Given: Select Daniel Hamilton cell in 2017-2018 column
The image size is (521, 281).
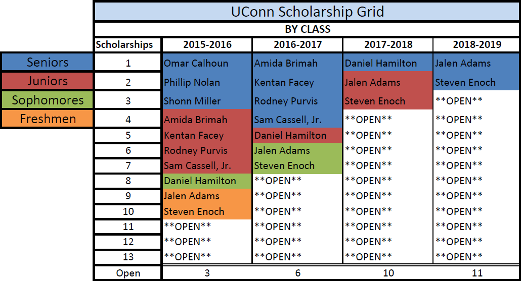Looking at the screenshot, I should pyautogui.click(x=388, y=63).
